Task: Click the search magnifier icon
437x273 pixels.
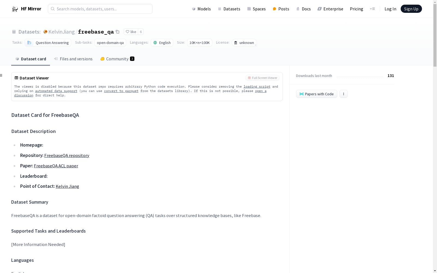Action: 53,9
